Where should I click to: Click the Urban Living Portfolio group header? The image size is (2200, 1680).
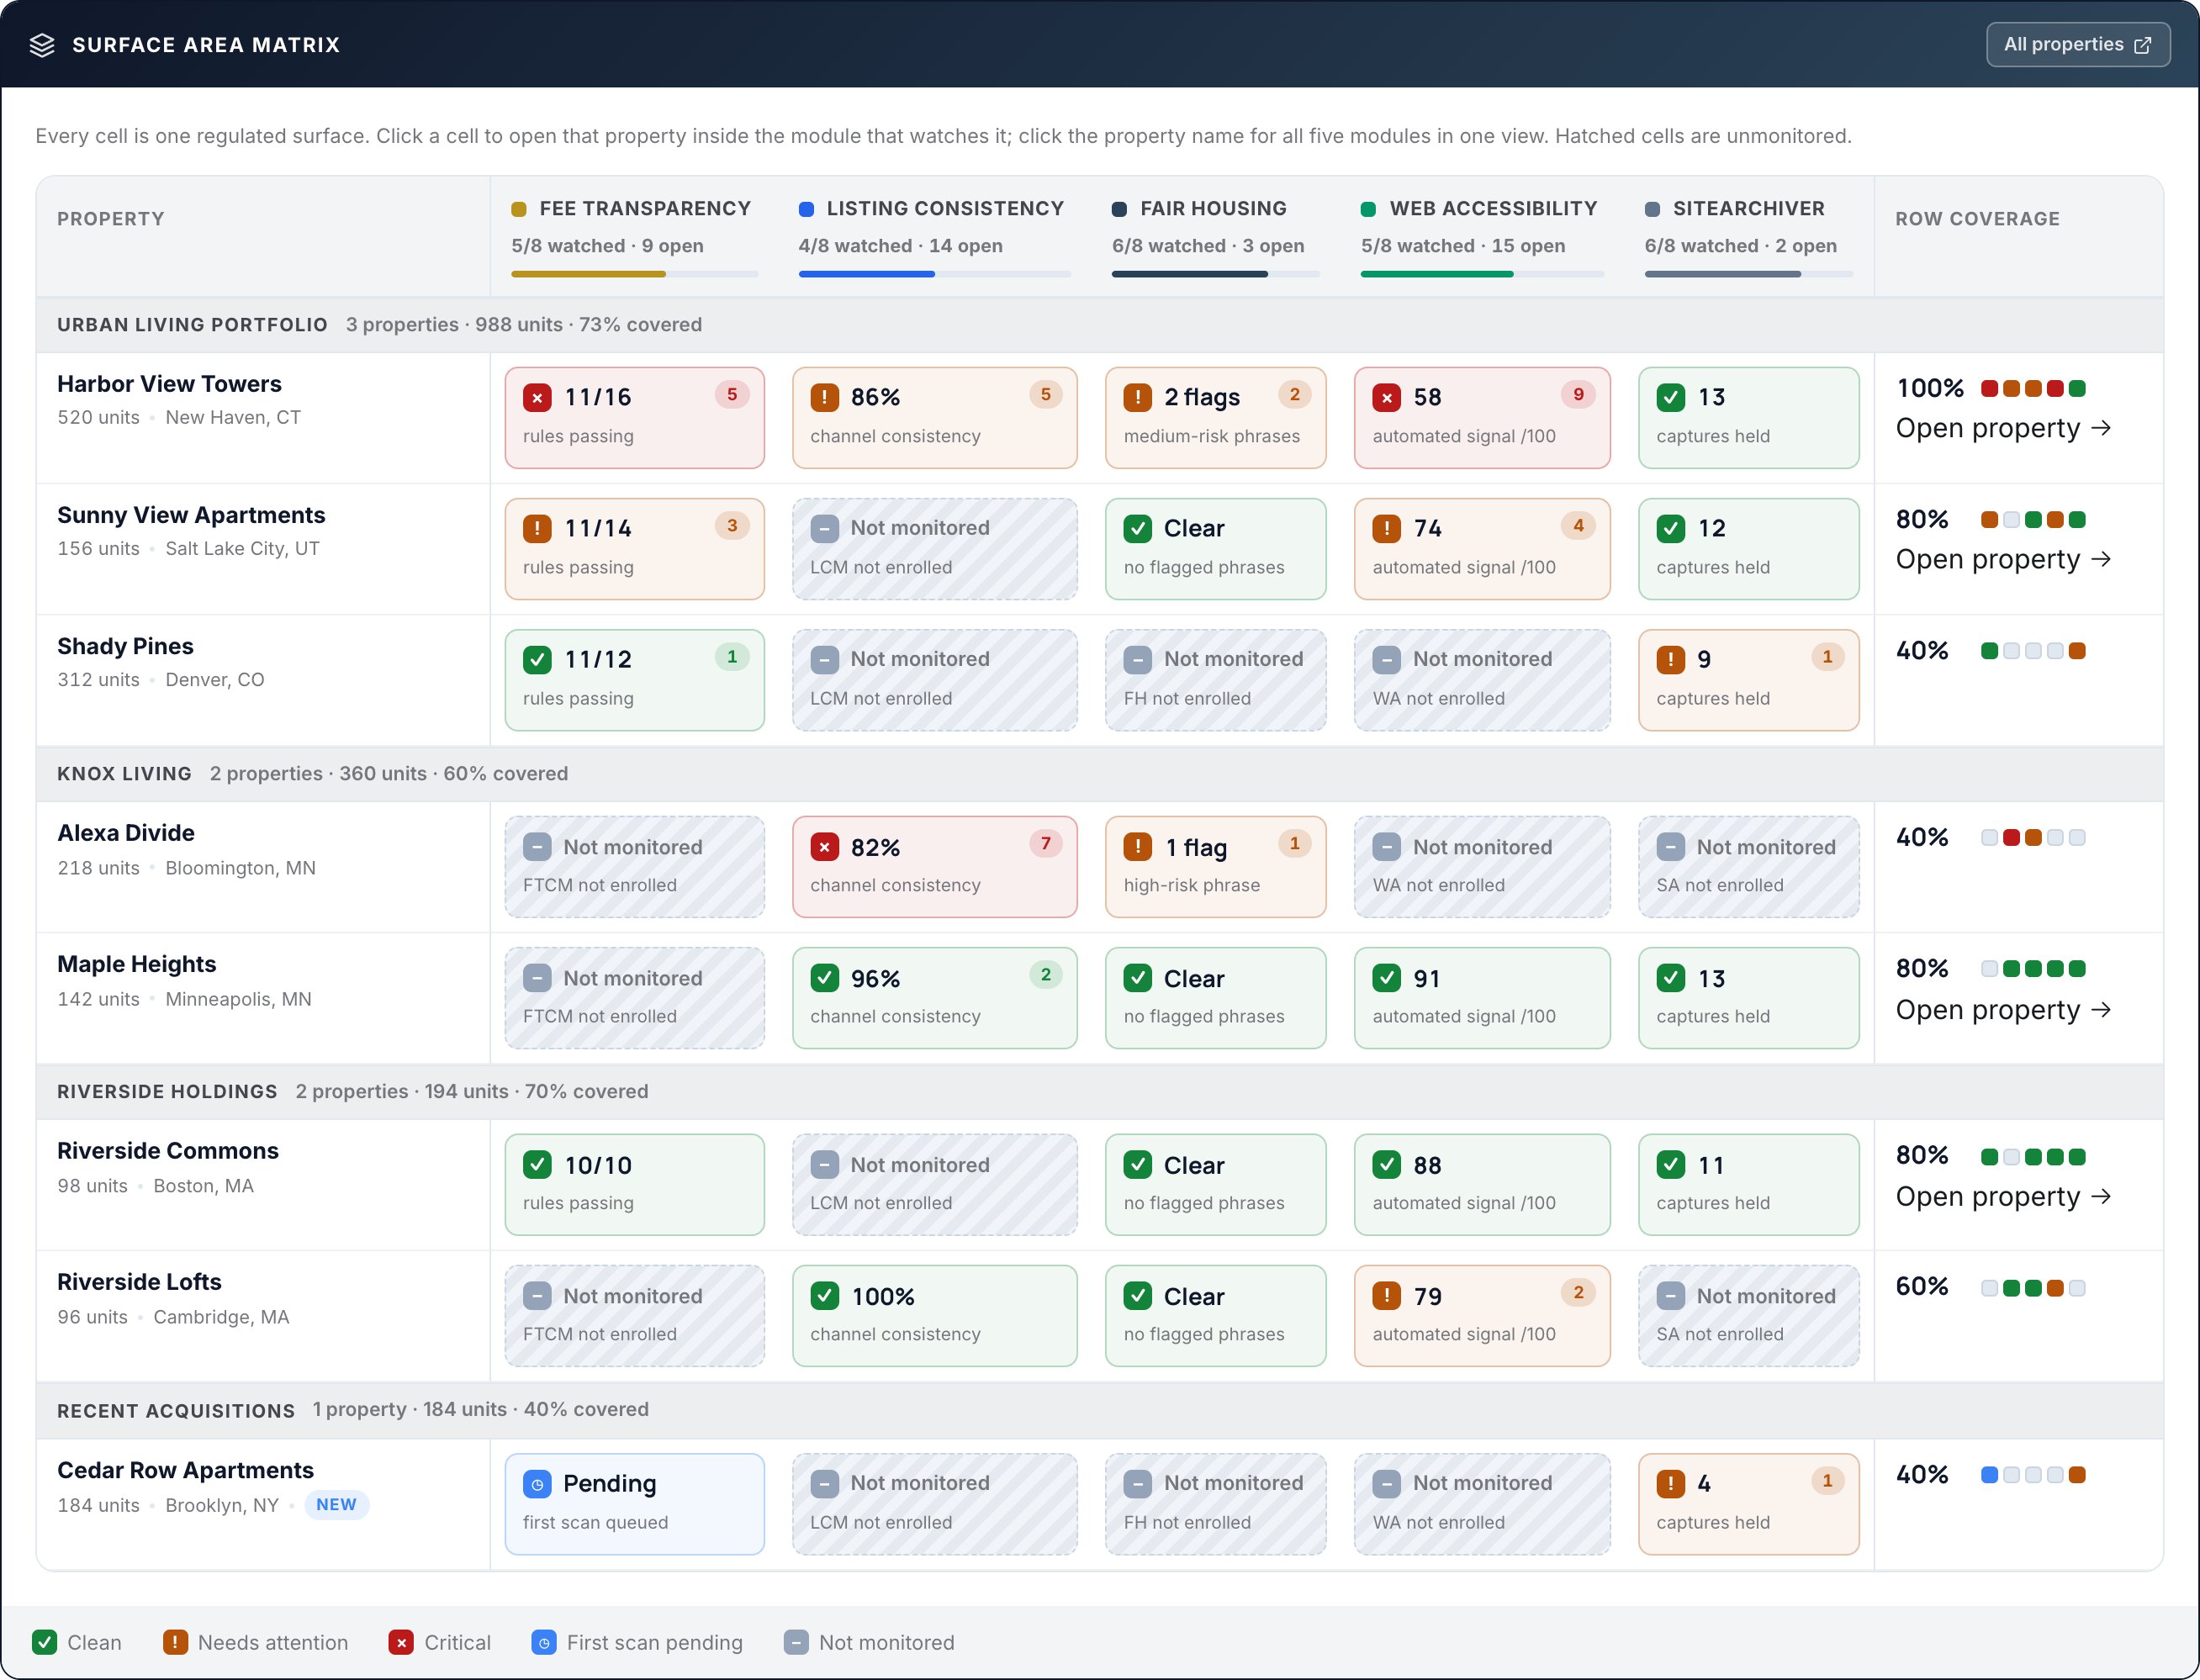[1099, 325]
